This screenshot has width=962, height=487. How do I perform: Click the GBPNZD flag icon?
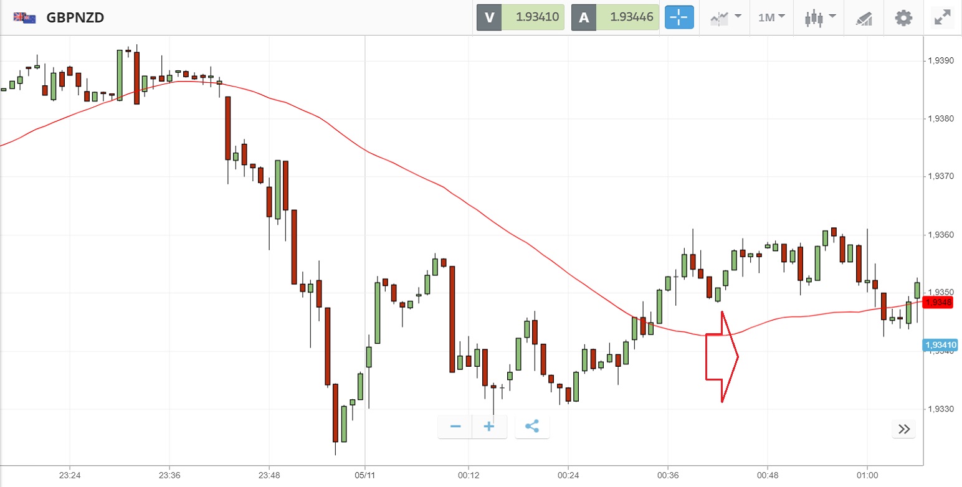coord(25,17)
